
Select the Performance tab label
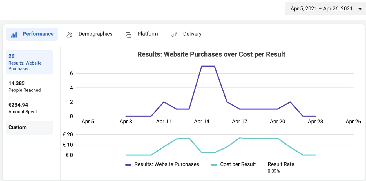38,34
